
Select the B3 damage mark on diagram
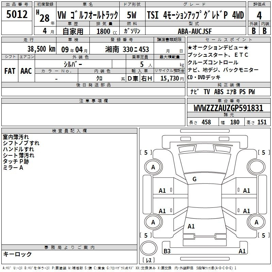[167, 251]
